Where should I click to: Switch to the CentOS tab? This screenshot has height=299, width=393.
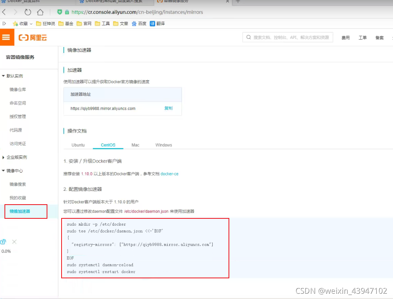point(108,145)
